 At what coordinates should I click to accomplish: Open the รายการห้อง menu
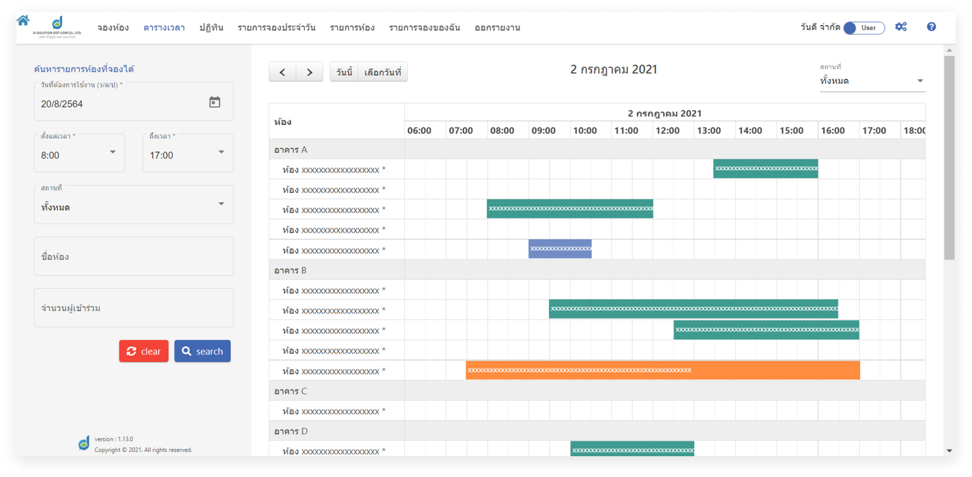tap(352, 27)
